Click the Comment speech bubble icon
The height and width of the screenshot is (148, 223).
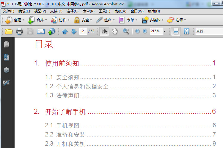click(x=171, y=20)
